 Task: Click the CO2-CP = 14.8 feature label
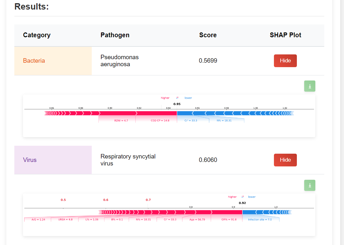(x=160, y=121)
